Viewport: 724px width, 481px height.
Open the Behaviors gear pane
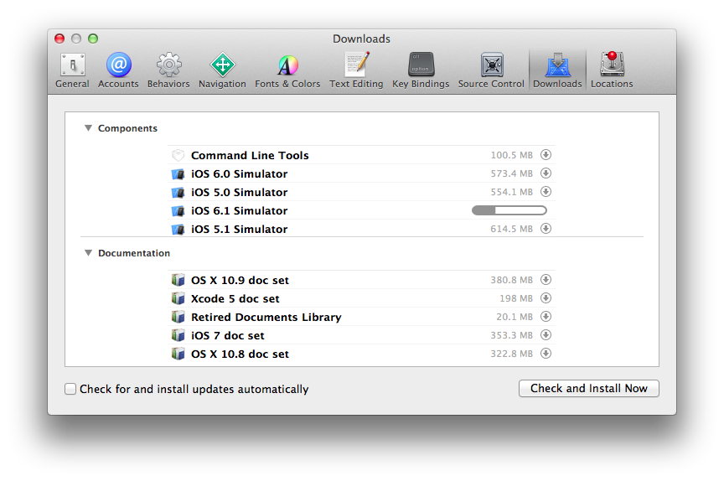[168, 70]
